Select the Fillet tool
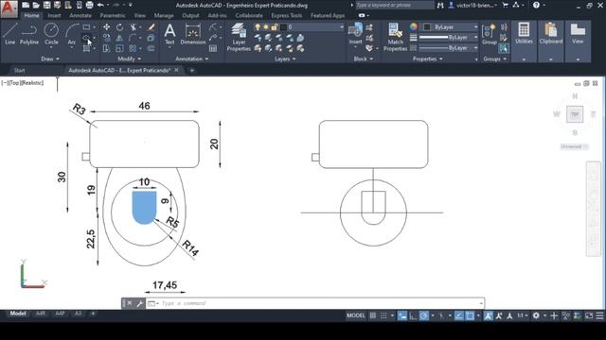 click(133, 38)
